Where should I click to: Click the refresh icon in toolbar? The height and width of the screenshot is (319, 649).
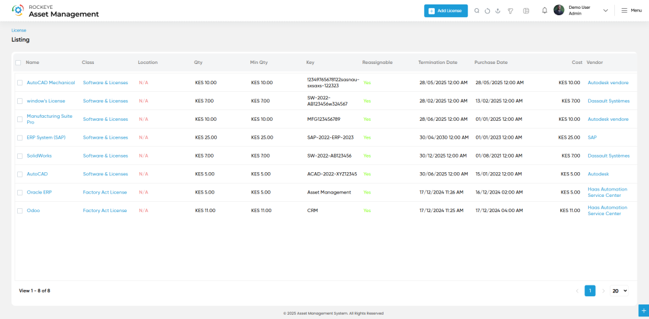point(487,11)
